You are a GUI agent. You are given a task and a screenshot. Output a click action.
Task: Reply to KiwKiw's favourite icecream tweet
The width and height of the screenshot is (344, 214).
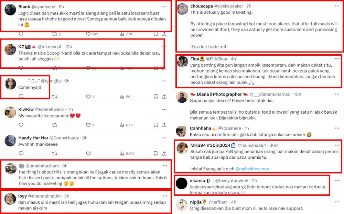21,125
